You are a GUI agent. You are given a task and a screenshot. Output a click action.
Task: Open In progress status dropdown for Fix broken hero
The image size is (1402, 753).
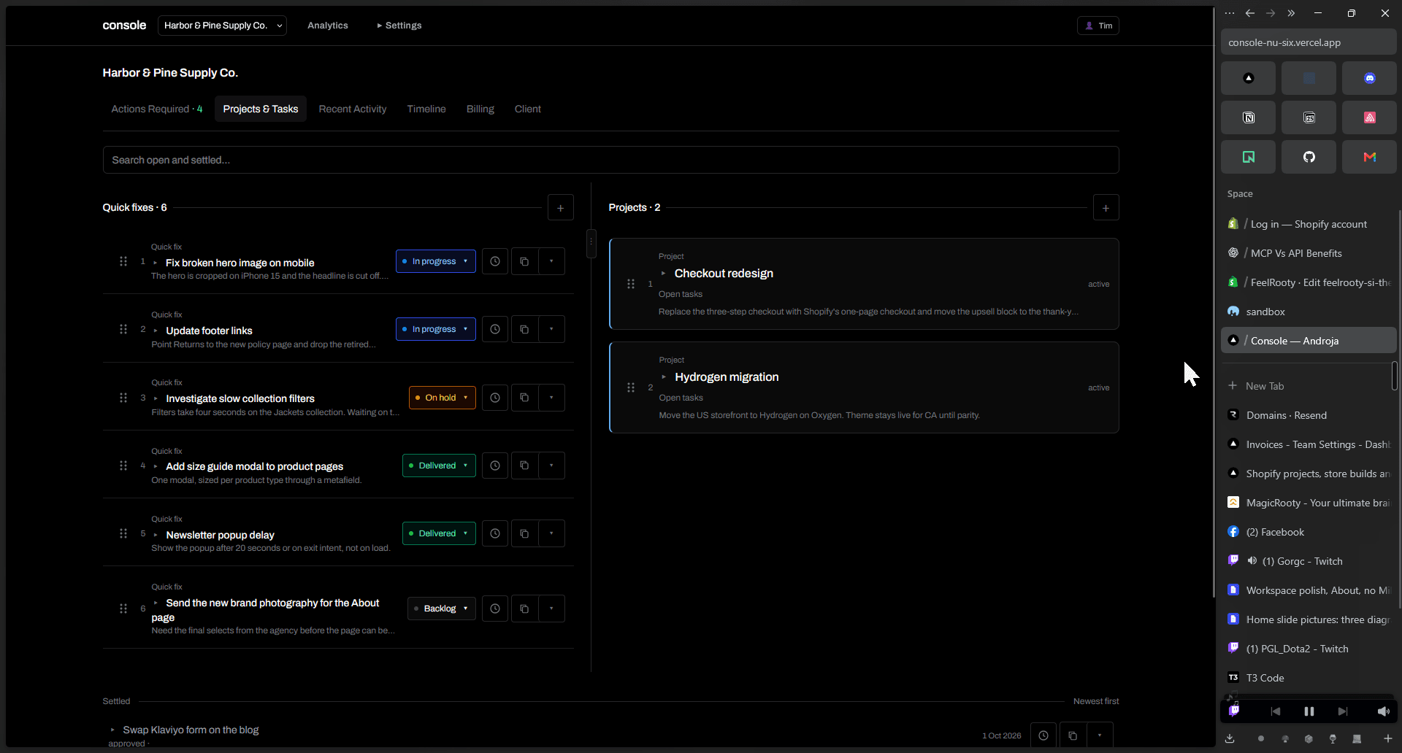(x=436, y=261)
